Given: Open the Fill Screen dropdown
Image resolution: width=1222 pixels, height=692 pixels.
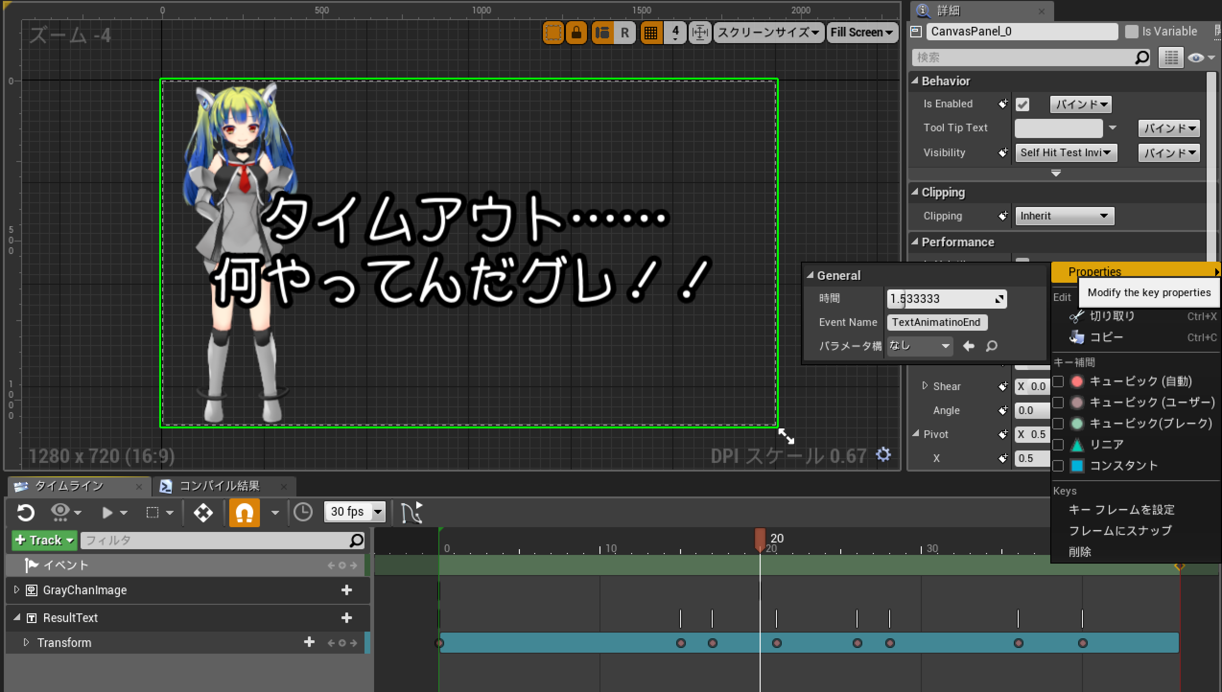Looking at the screenshot, I should (861, 33).
